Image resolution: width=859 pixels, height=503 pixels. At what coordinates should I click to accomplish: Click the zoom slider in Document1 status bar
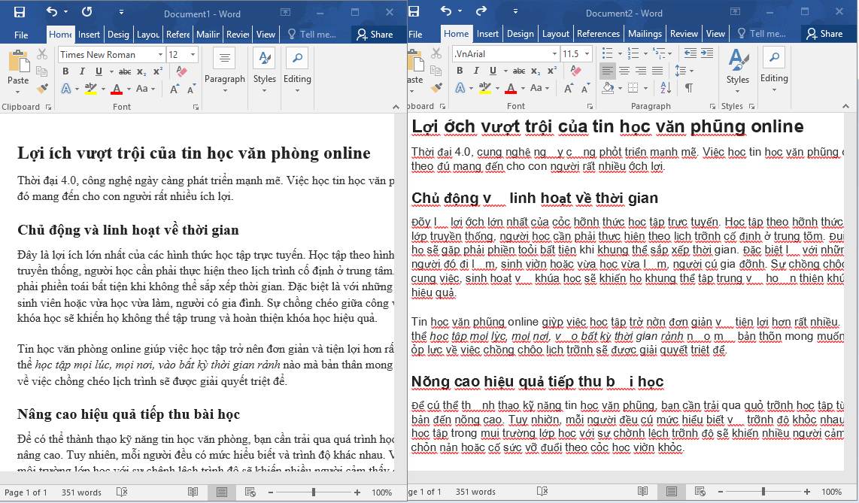314,492
